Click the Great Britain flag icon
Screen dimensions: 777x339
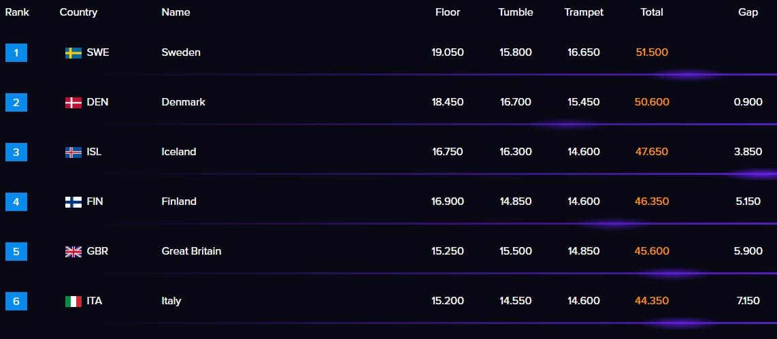(73, 252)
